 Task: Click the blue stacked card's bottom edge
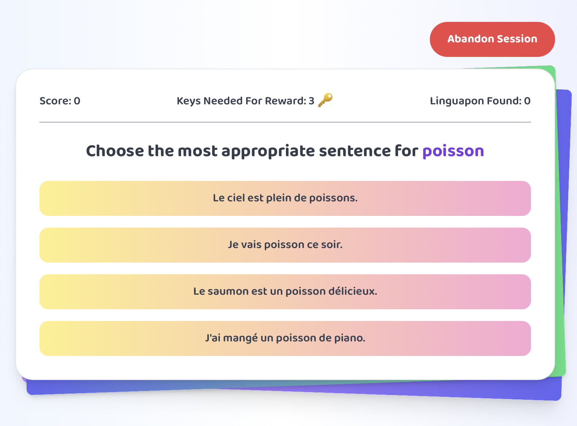[x=292, y=392]
